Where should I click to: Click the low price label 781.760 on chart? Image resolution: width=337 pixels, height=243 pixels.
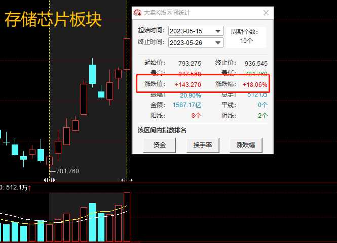(67, 171)
